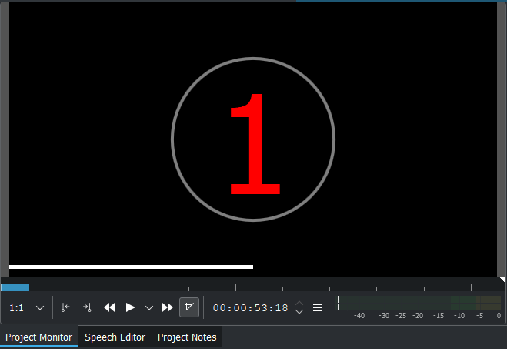The width and height of the screenshot is (507, 349).
Task: Decrease timecode with down arrow
Action: [x=299, y=311]
